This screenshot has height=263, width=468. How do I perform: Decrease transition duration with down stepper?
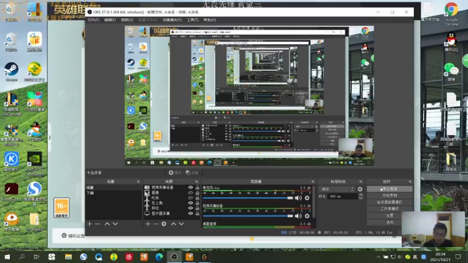pyautogui.click(x=360, y=198)
